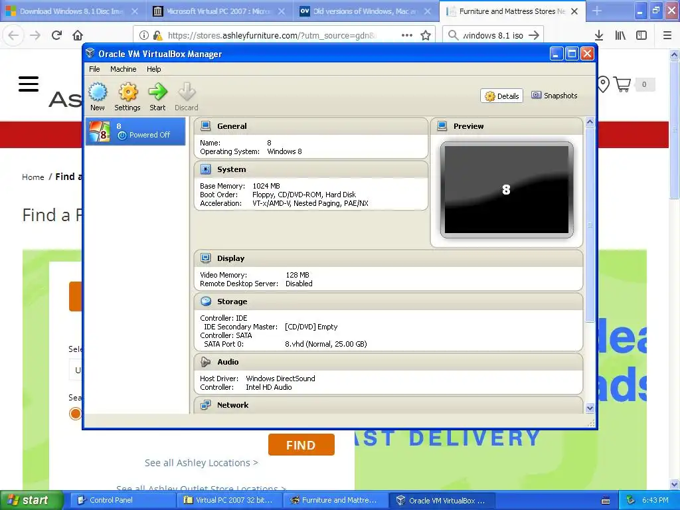Viewport: 680px width, 510px height.
Task: Close the Furniture and Mattress Stores tab
Action: 574,11
